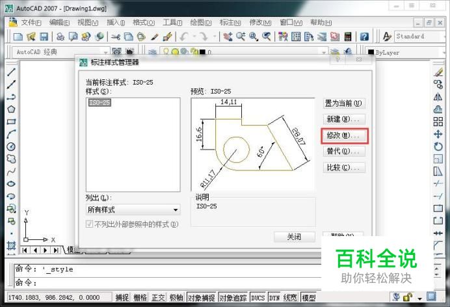450x307 pixels.
Task: Open the redo history dropdown arrow
Action: pos(215,36)
